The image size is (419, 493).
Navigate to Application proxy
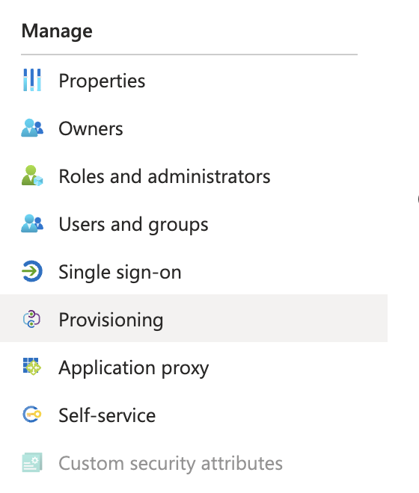pyautogui.click(x=134, y=368)
